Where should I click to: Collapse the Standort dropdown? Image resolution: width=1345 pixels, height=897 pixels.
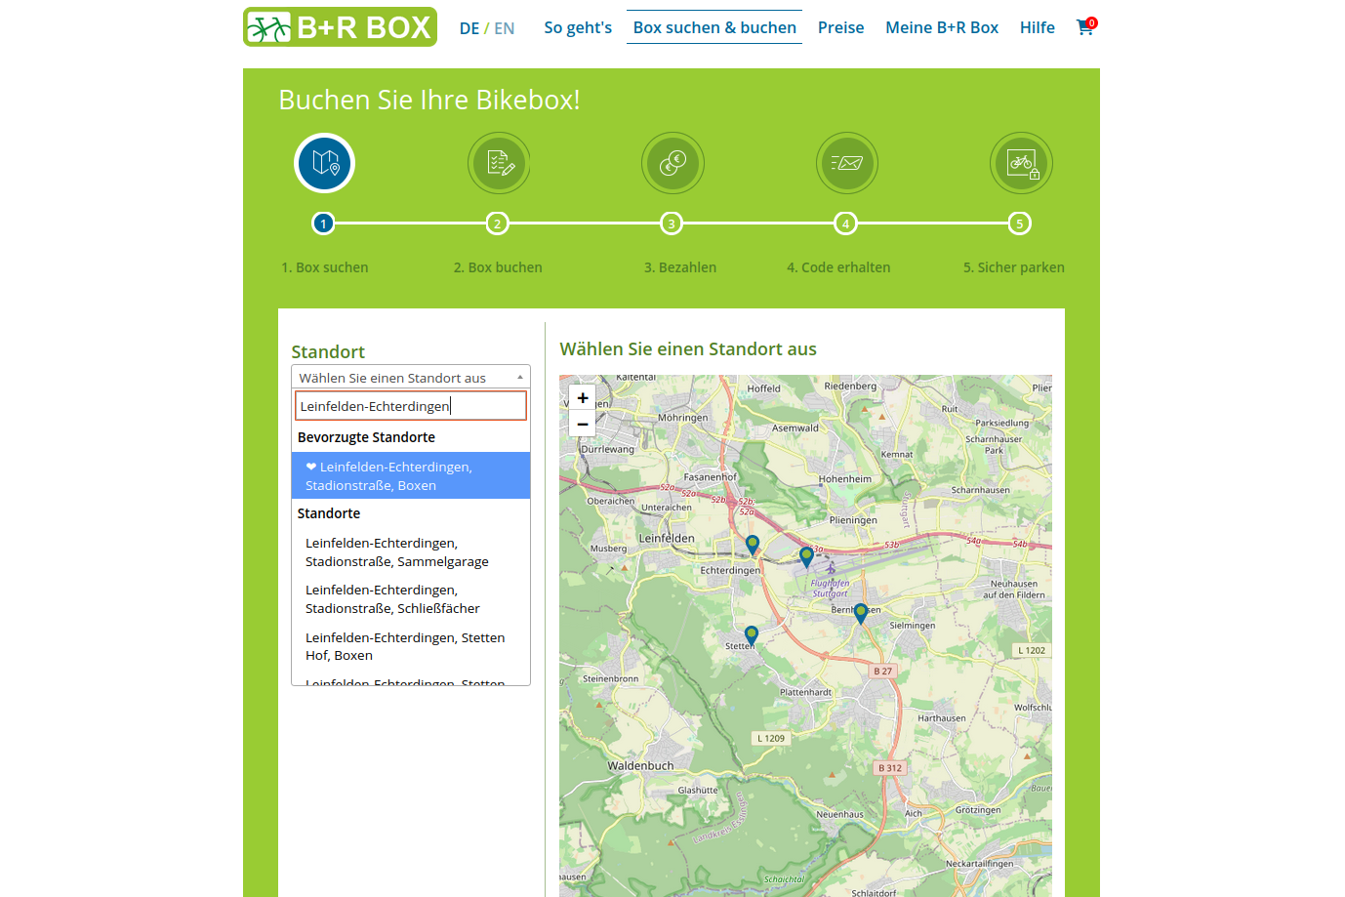point(411,378)
